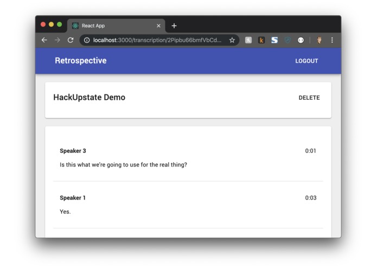377x268 pixels.
Task: Maximize the window with the green button
Action: (x=59, y=24)
